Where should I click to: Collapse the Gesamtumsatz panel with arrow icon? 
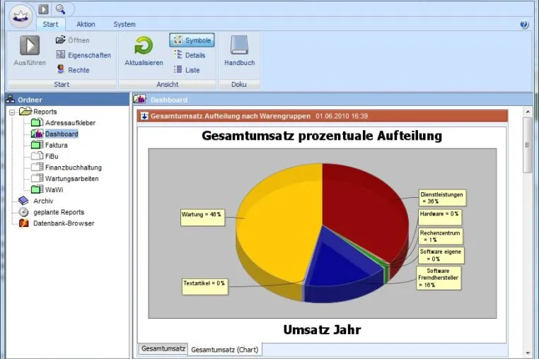(144, 116)
